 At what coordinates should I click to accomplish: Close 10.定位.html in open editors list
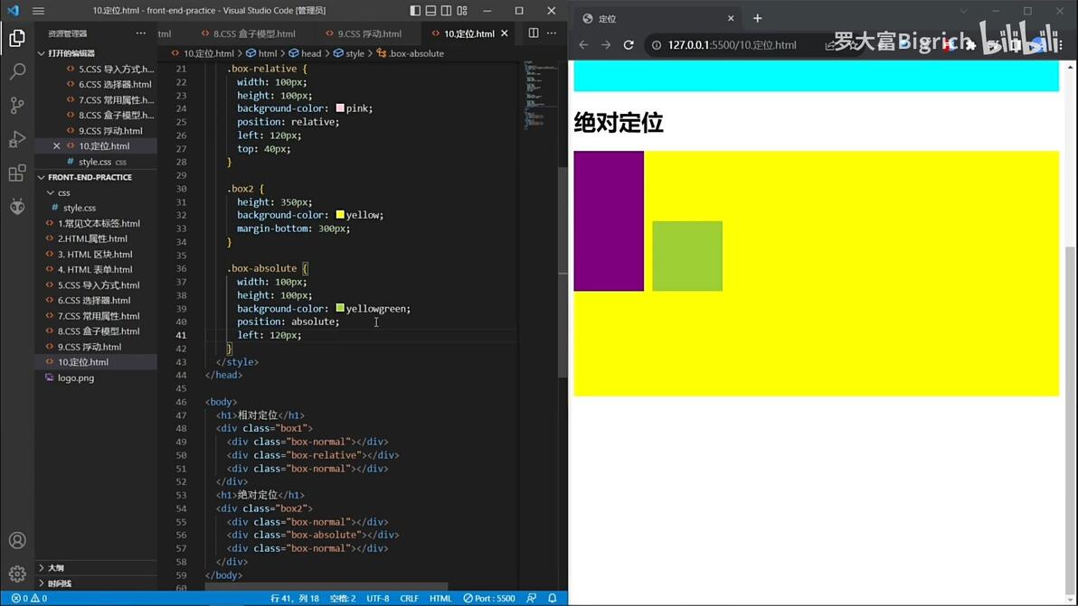tap(56, 146)
